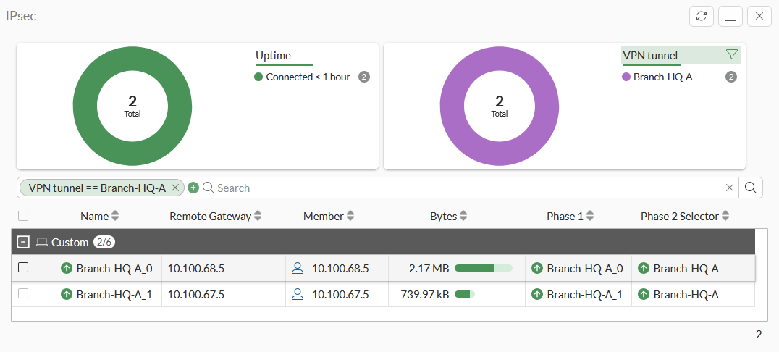
Task: Click the green up-arrow status for Branch-HQ-A_1 name
Action: (67, 294)
